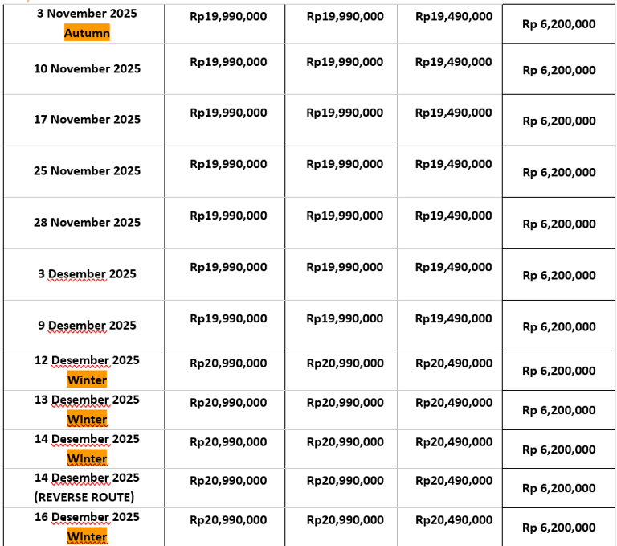Viewport: 617px width, 546px height.
Task: Click the (REVERSE ROUTE) label text
Action: pos(84,497)
